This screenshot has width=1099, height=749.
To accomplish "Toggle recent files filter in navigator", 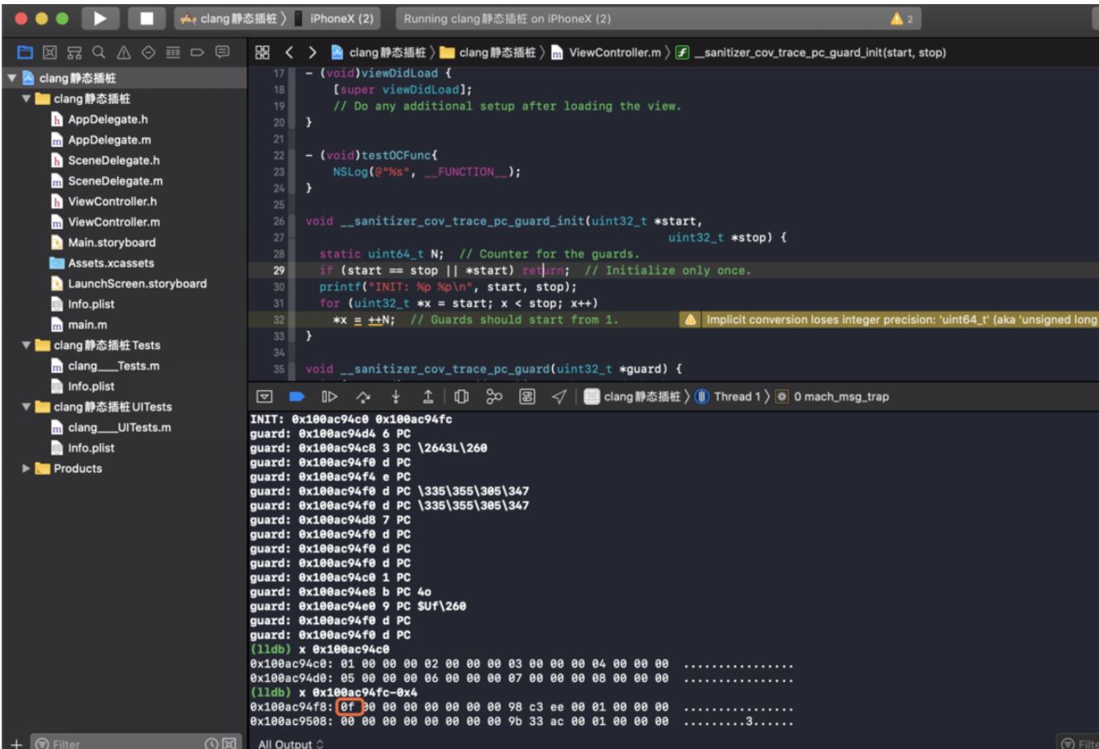I will [212, 743].
